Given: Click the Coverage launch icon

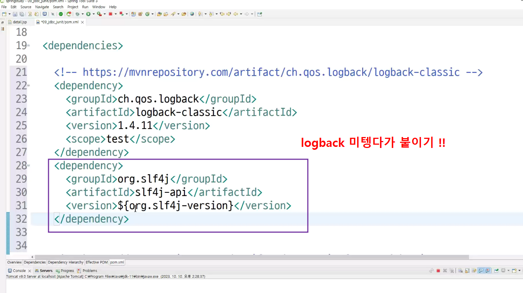Looking at the screenshot, I should tap(99, 14).
